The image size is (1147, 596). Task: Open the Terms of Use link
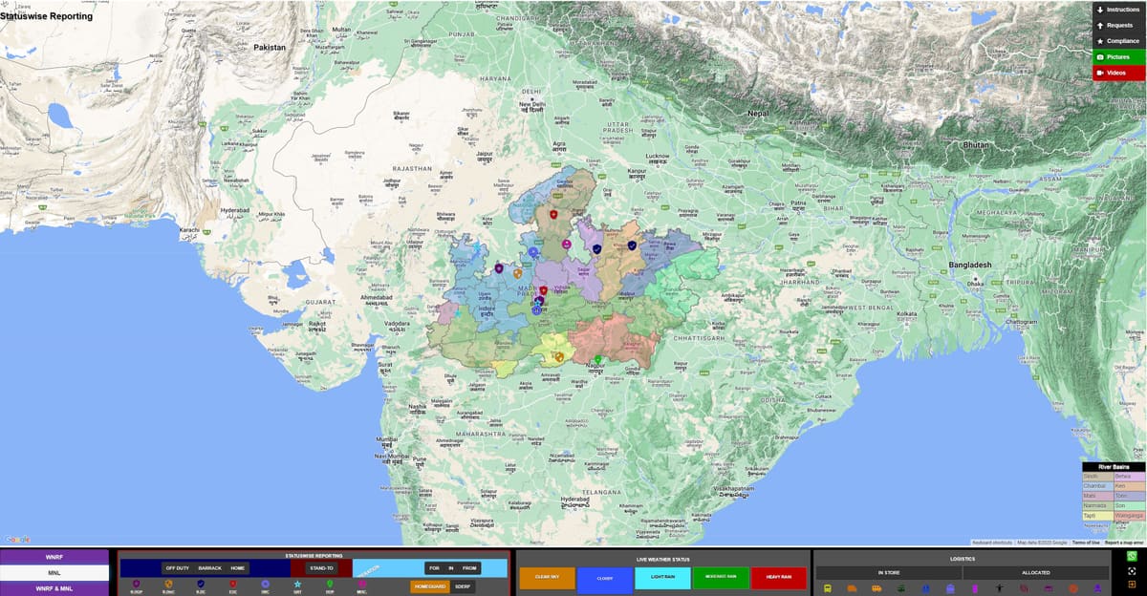(x=1086, y=543)
